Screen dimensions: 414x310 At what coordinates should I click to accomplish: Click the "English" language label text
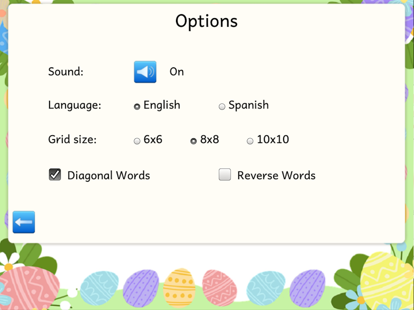click(x=162, y=105)
